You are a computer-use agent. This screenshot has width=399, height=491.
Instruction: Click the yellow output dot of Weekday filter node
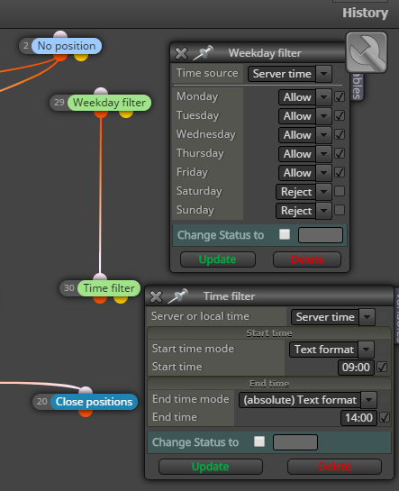pos(126,114)
